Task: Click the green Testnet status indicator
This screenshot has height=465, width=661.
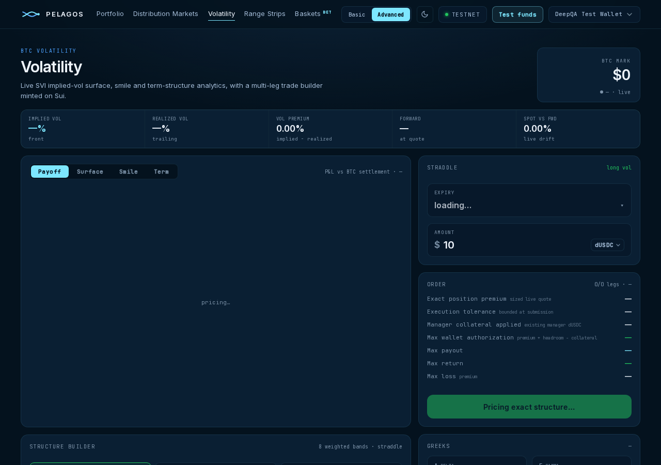Action: tap(447, 14)
